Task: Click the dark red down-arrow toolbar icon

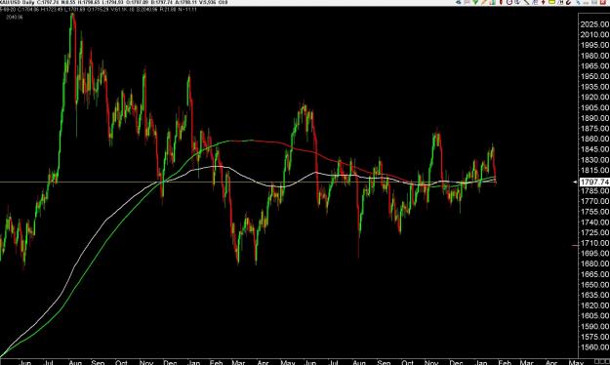Action: (x=543, y=2)
